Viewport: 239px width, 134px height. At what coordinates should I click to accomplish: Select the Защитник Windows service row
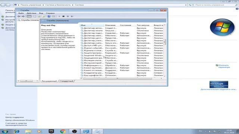(122, 55)
